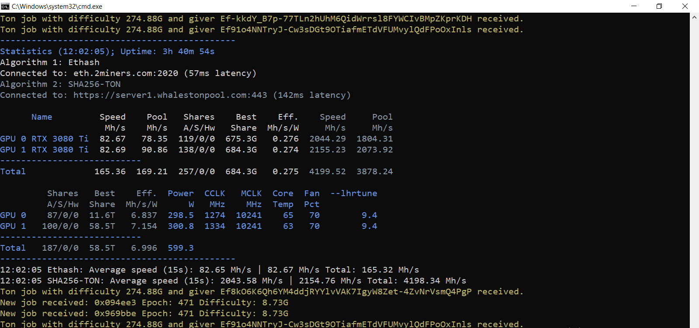Viewport: 699px width, 328px height.
Task: Click the Fan column header
Action: point(311,193)
